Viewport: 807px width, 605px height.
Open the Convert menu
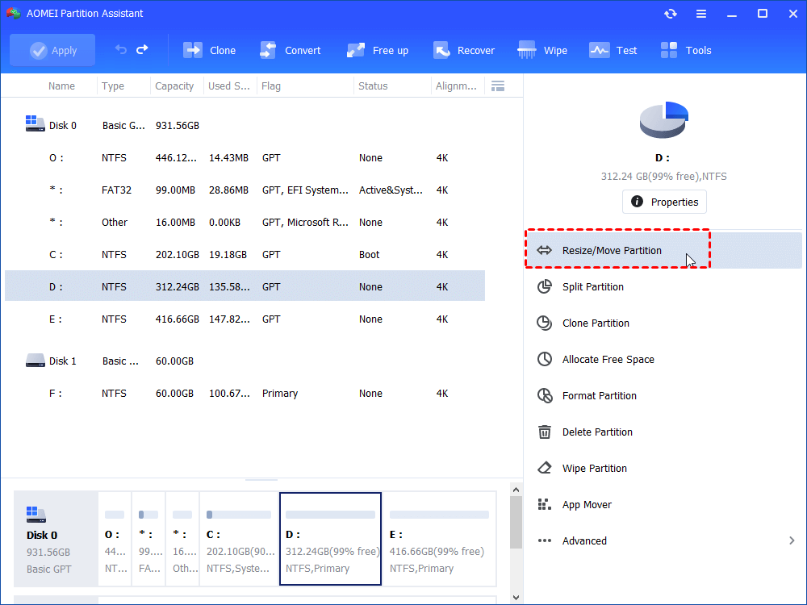291,50
